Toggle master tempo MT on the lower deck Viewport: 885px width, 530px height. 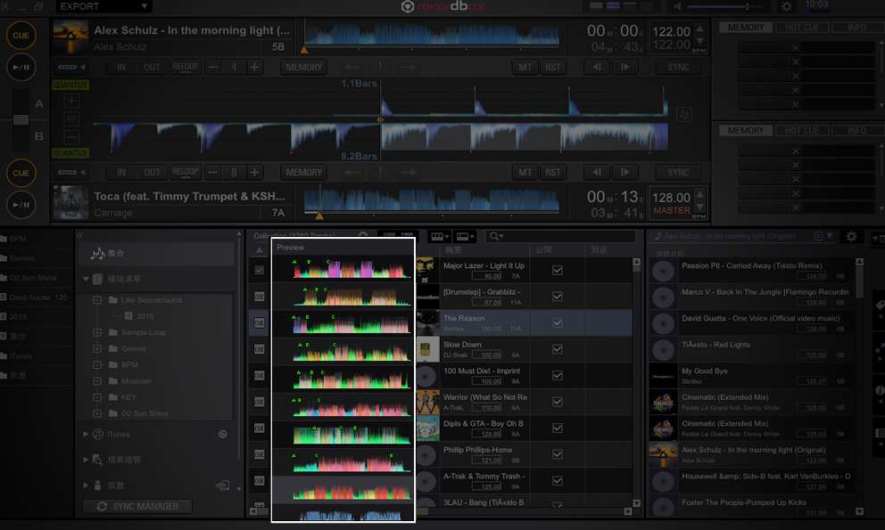click(525, 172)
